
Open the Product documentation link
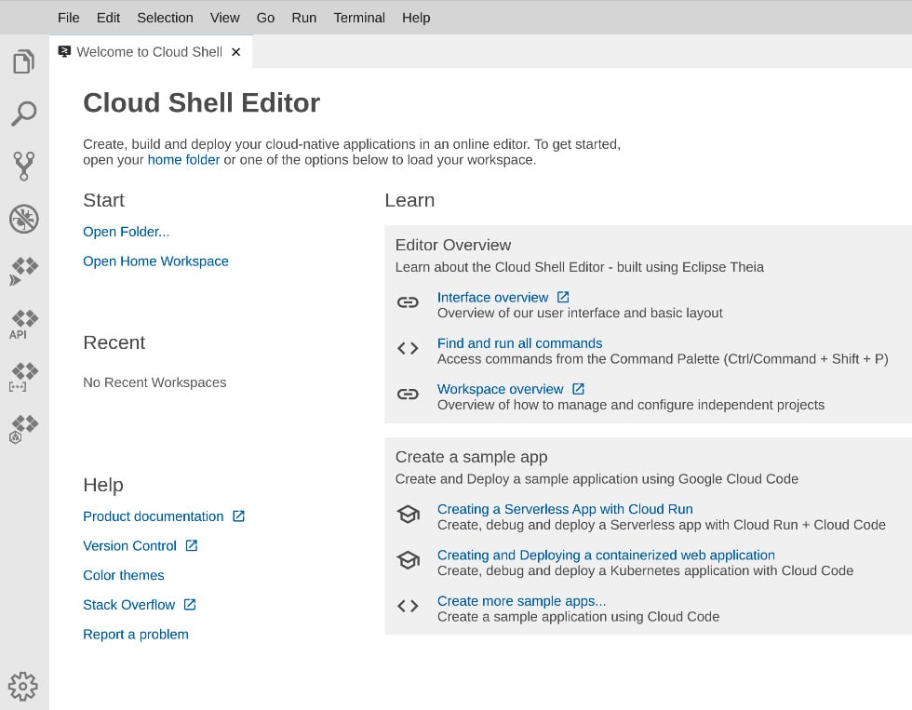pyautogui.click(x=154, y=516)
